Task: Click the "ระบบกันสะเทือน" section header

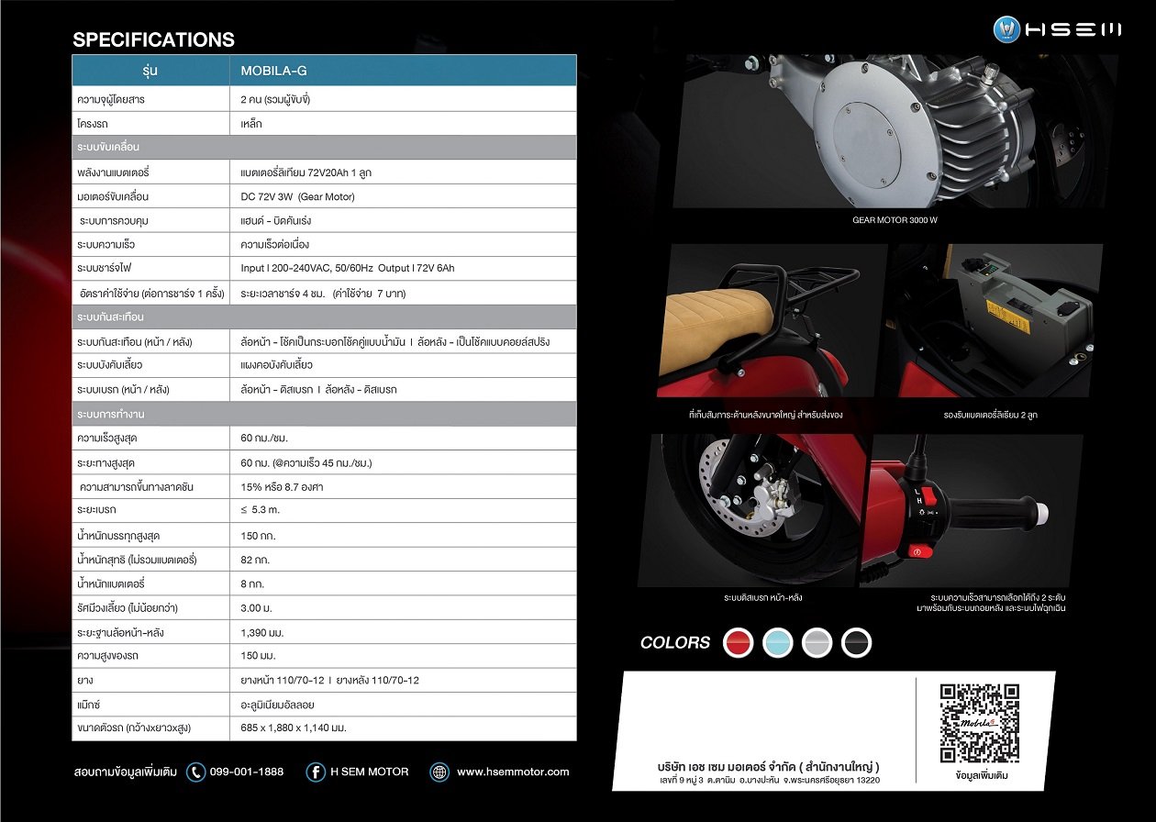Action: pyautogui.click(x=324, y=317)
